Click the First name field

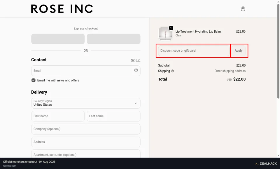click(x=58, y=116)
